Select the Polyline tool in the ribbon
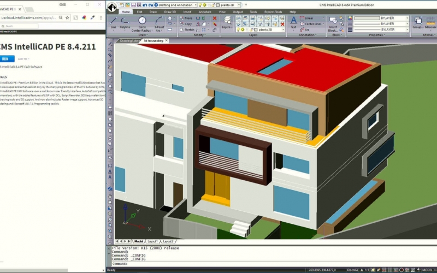The height and width of the screenshot is (273, 437). click(x=125, y=22)
